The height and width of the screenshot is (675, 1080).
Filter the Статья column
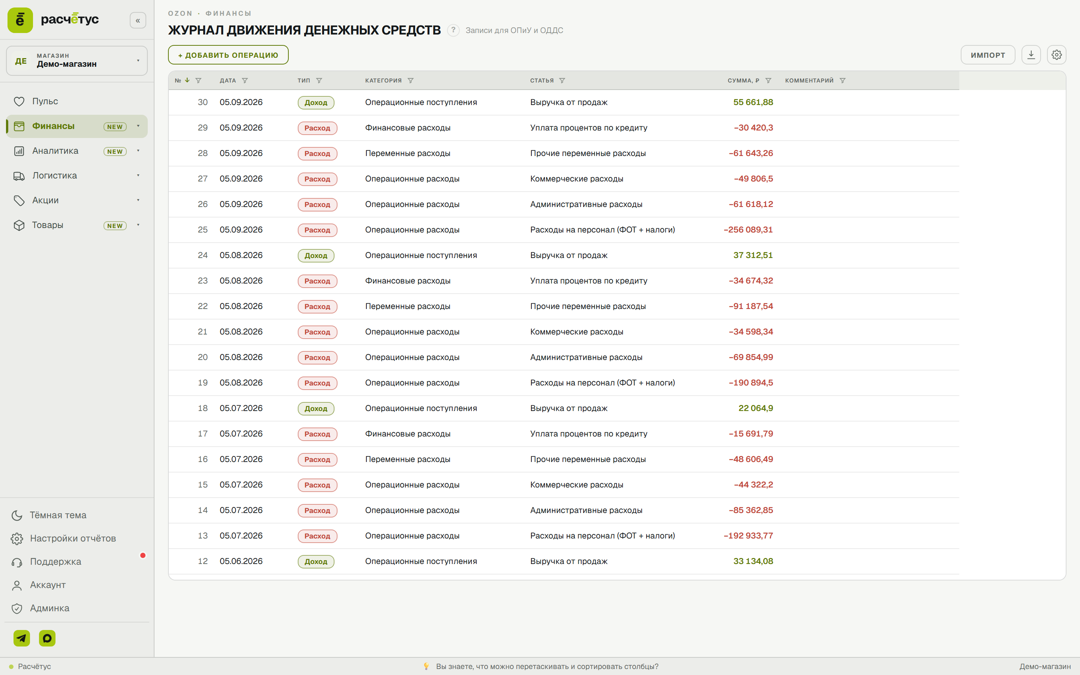562,81
